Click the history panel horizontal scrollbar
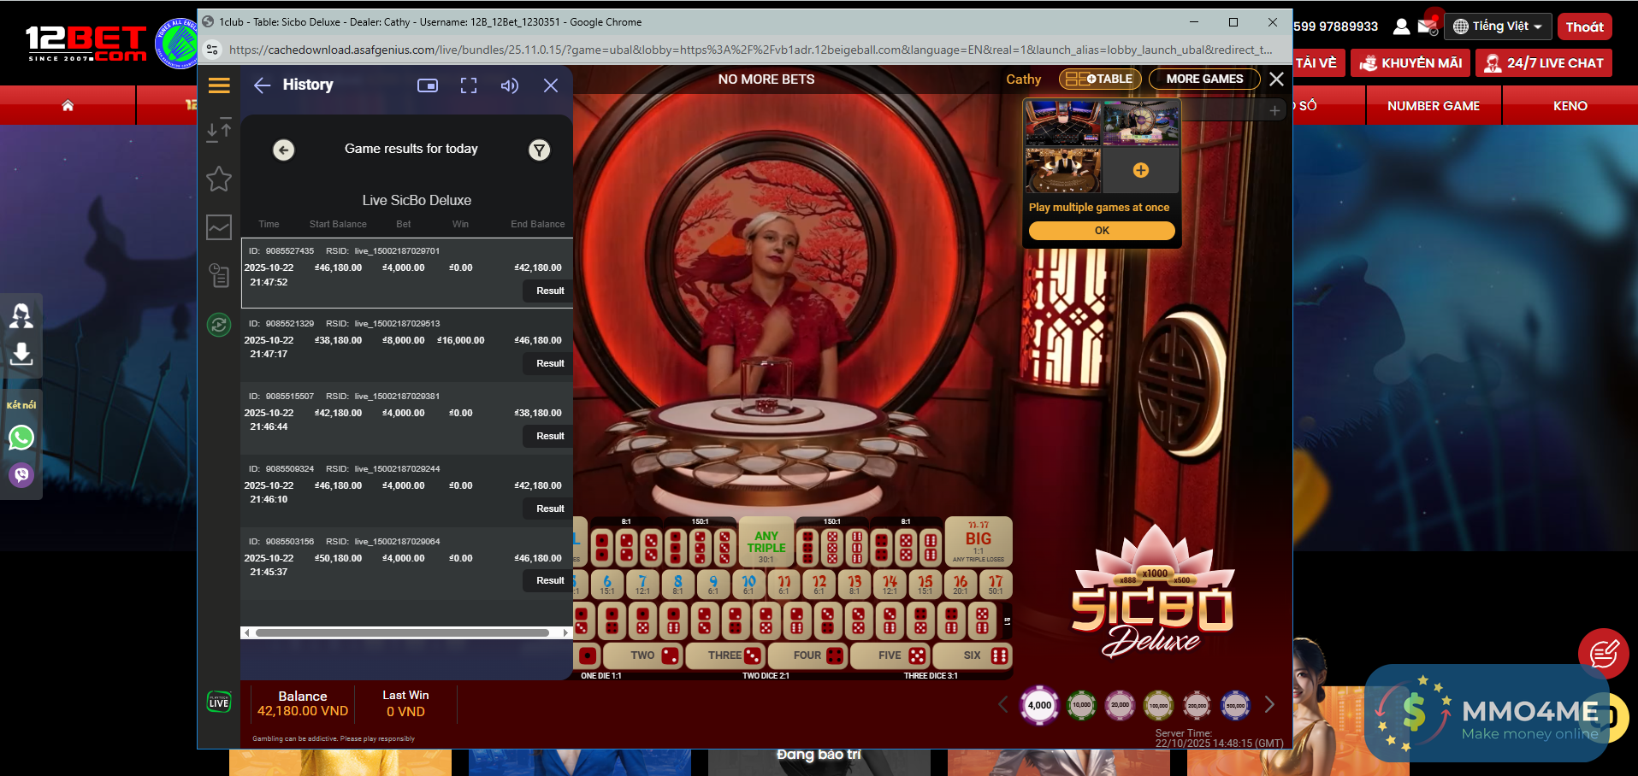Image resolution: width=1638 pixels, height=776 pixels. pyautogui.click(x=402, y=633)
